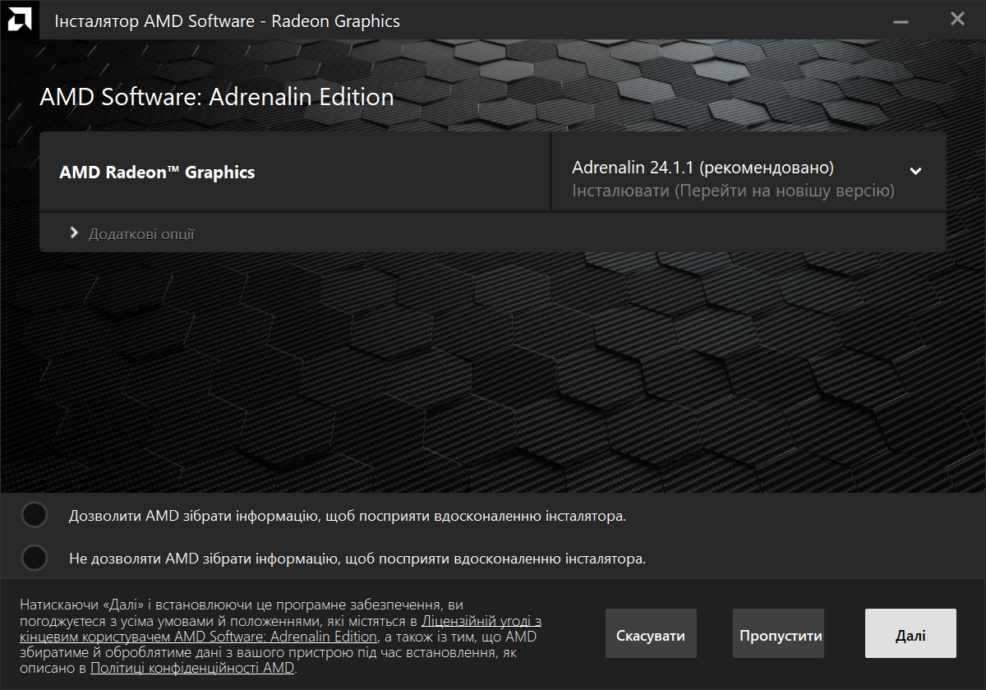Screen dimensions: 986x690
Task: Click 'AMD Software: Adrenalin Edition' heading
Action: (x=217, y=97)
